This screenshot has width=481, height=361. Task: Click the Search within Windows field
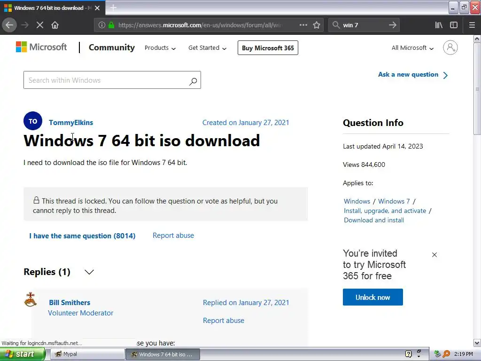click(112, 80)
